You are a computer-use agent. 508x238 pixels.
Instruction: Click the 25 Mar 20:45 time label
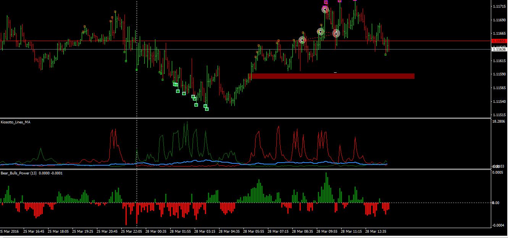pyautogui.click(x=107, y=231)
